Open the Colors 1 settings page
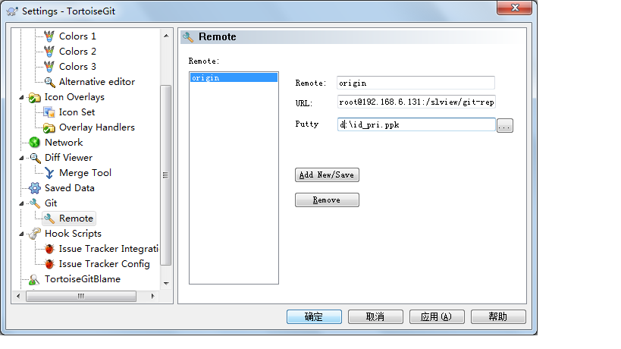 [x=77, y=36]
